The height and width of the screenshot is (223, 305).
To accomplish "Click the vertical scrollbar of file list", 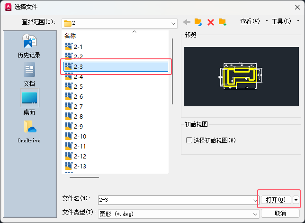I will (172, 71).
